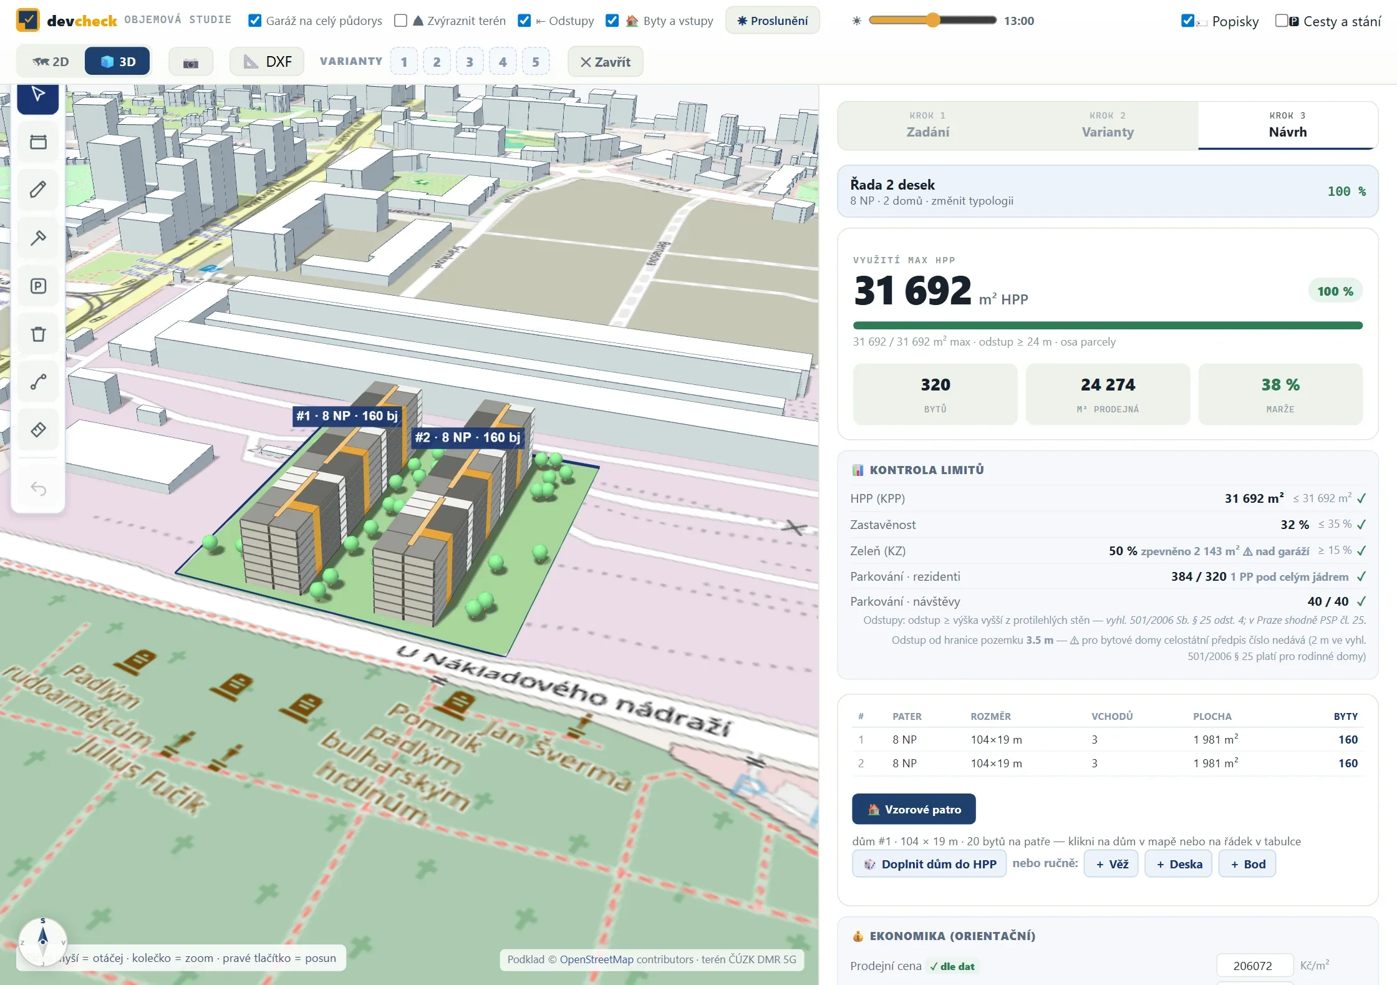The height and width of the screenshot is (985, 1397).
Task: Click the Zeleň (KZ) limit row
Action: tap(1108, 551)
